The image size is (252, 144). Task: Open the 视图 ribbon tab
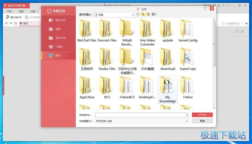[x=21, y=11]
